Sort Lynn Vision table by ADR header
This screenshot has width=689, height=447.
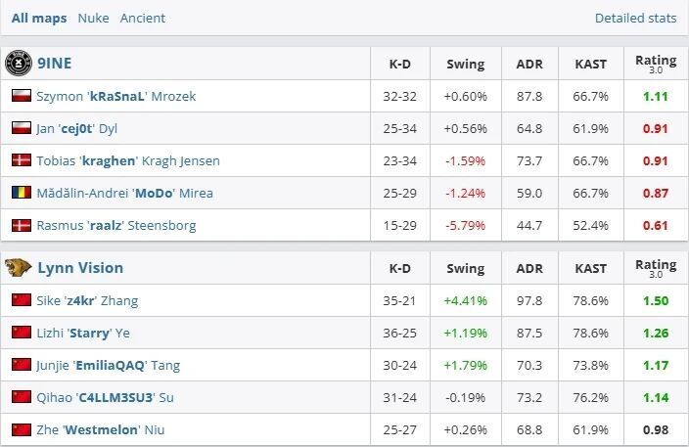click(x=529, y=268)
